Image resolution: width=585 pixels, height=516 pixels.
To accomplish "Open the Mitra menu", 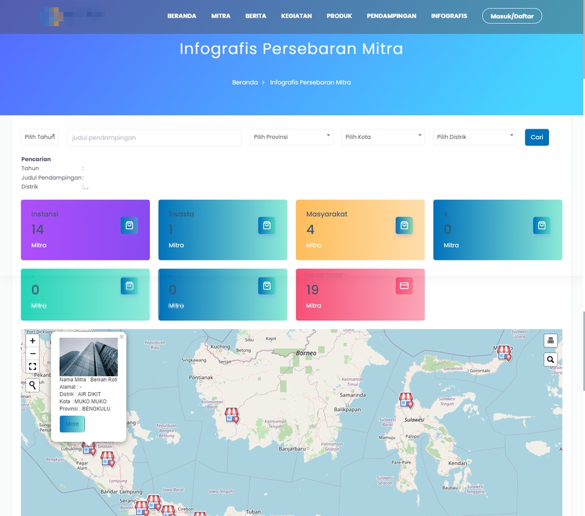I will point(221,16).
